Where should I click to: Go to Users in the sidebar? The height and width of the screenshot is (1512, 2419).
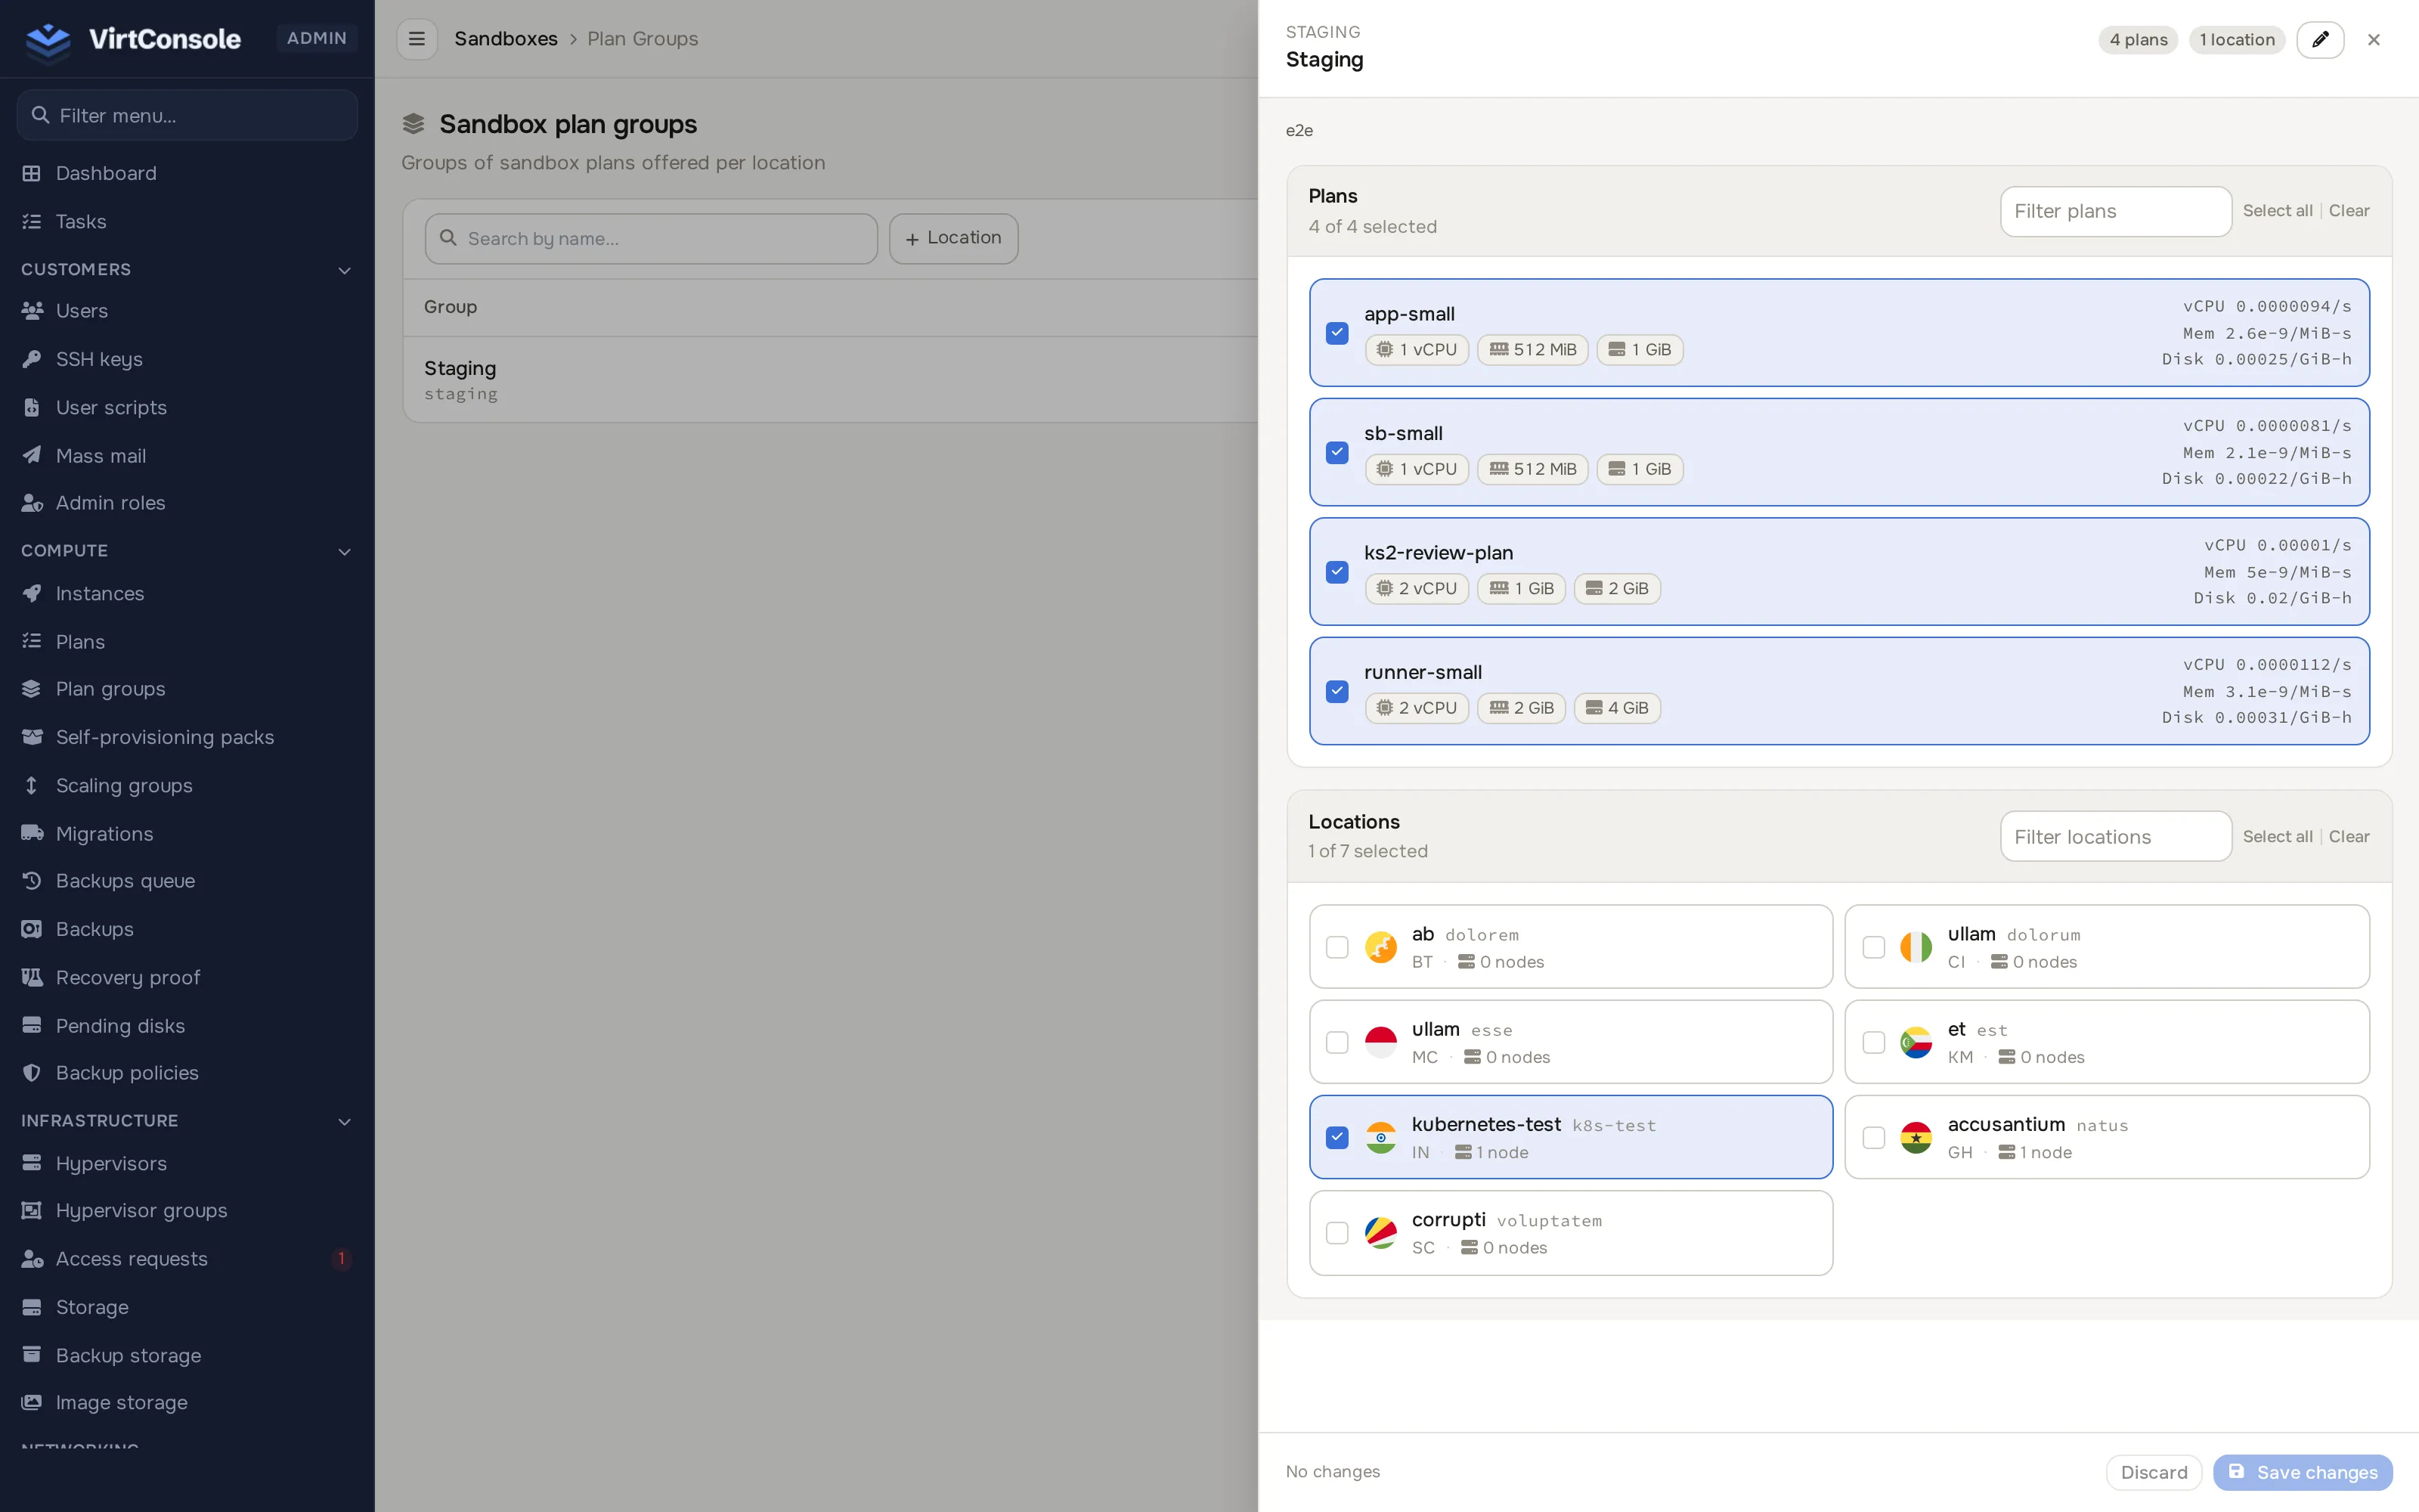(x=187, y=311)
